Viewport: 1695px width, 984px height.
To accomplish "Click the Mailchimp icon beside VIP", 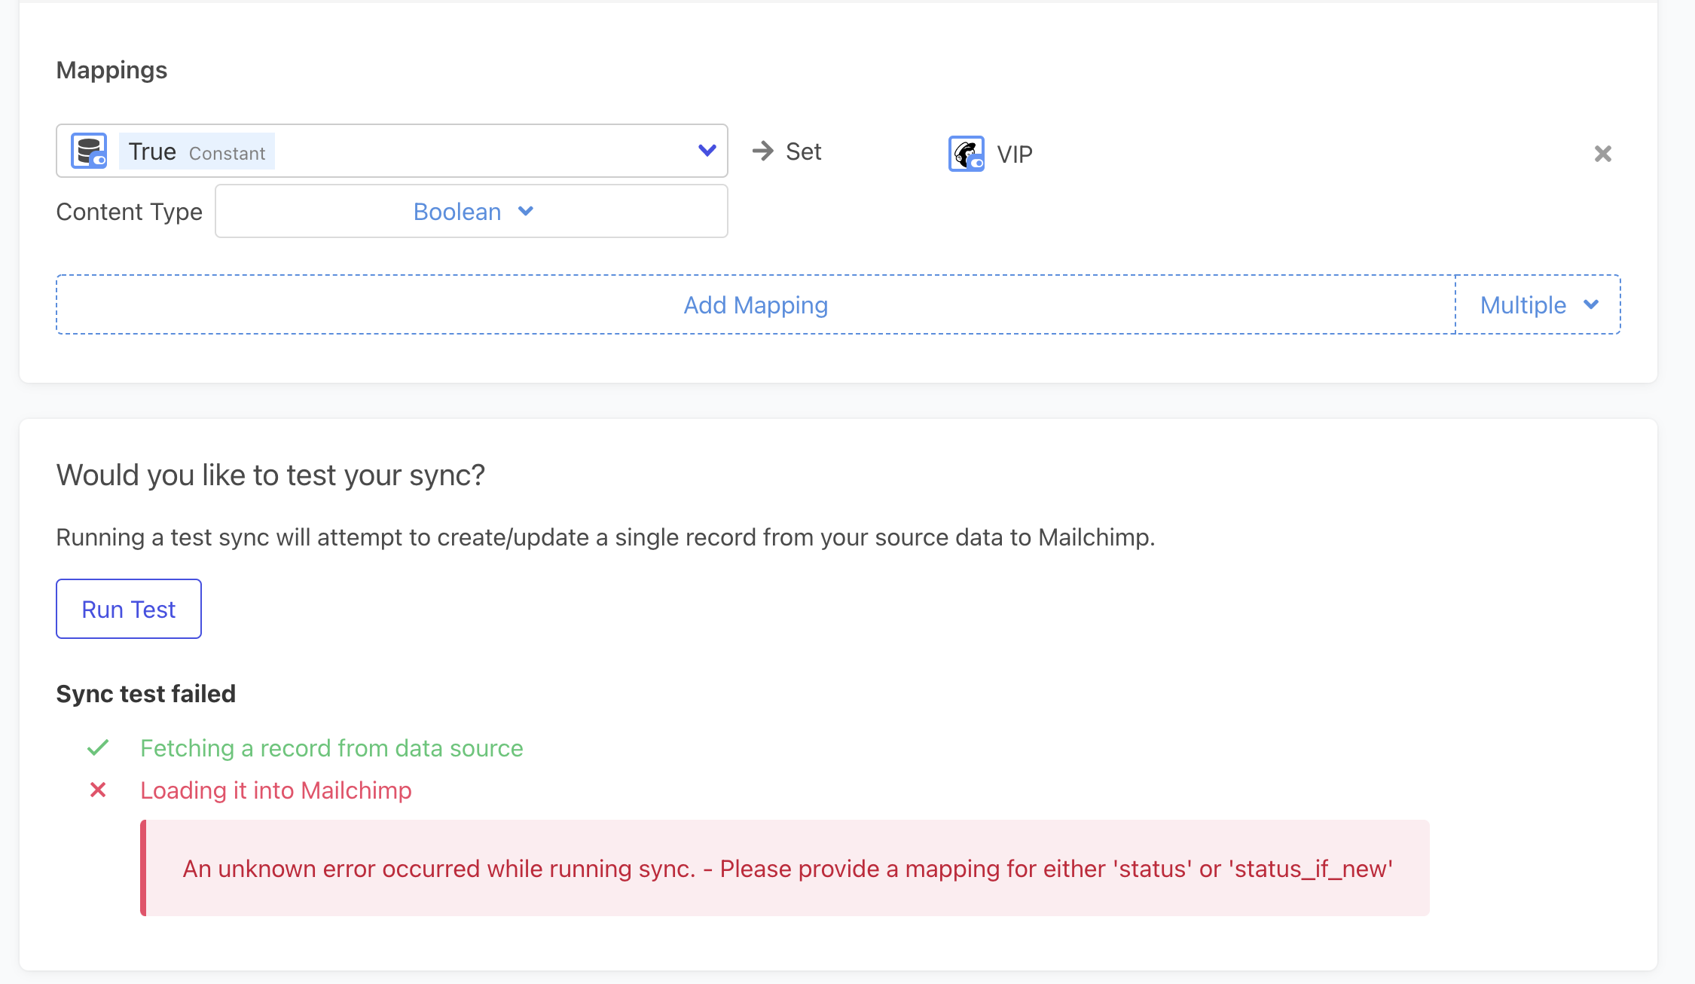I will pos(966,154).
